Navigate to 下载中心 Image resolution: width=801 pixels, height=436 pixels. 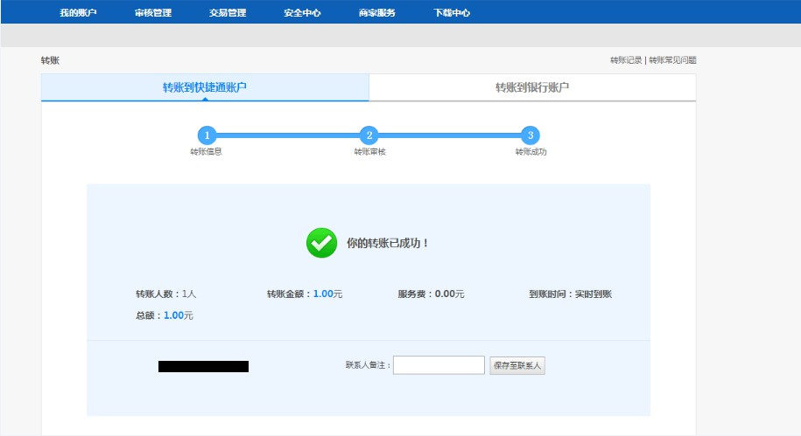point(452,13)
